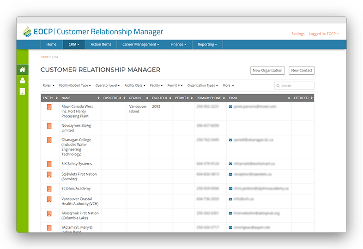Open the home icon in green sidebar

23,70
